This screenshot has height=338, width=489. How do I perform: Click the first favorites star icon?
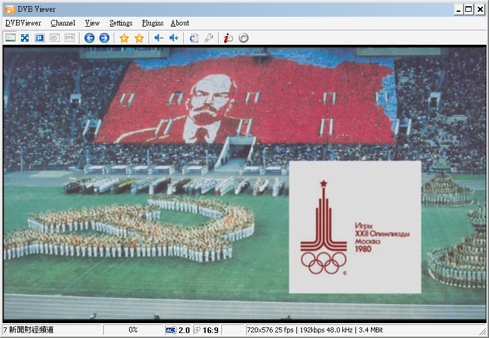click(x=124, y=38)
